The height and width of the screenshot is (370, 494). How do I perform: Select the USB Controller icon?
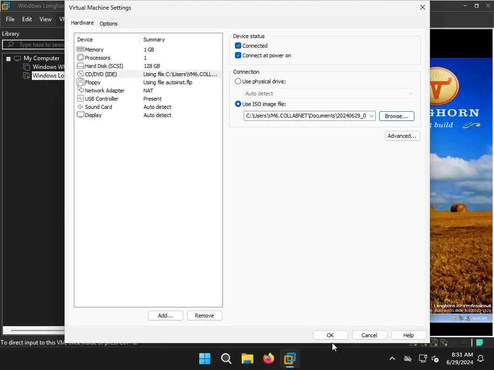pyautogui.click(x=81, y=98)
